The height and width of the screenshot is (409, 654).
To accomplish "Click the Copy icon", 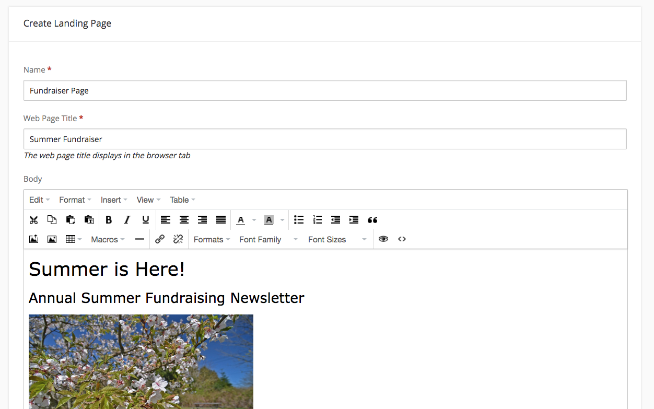I will (52, 220).
